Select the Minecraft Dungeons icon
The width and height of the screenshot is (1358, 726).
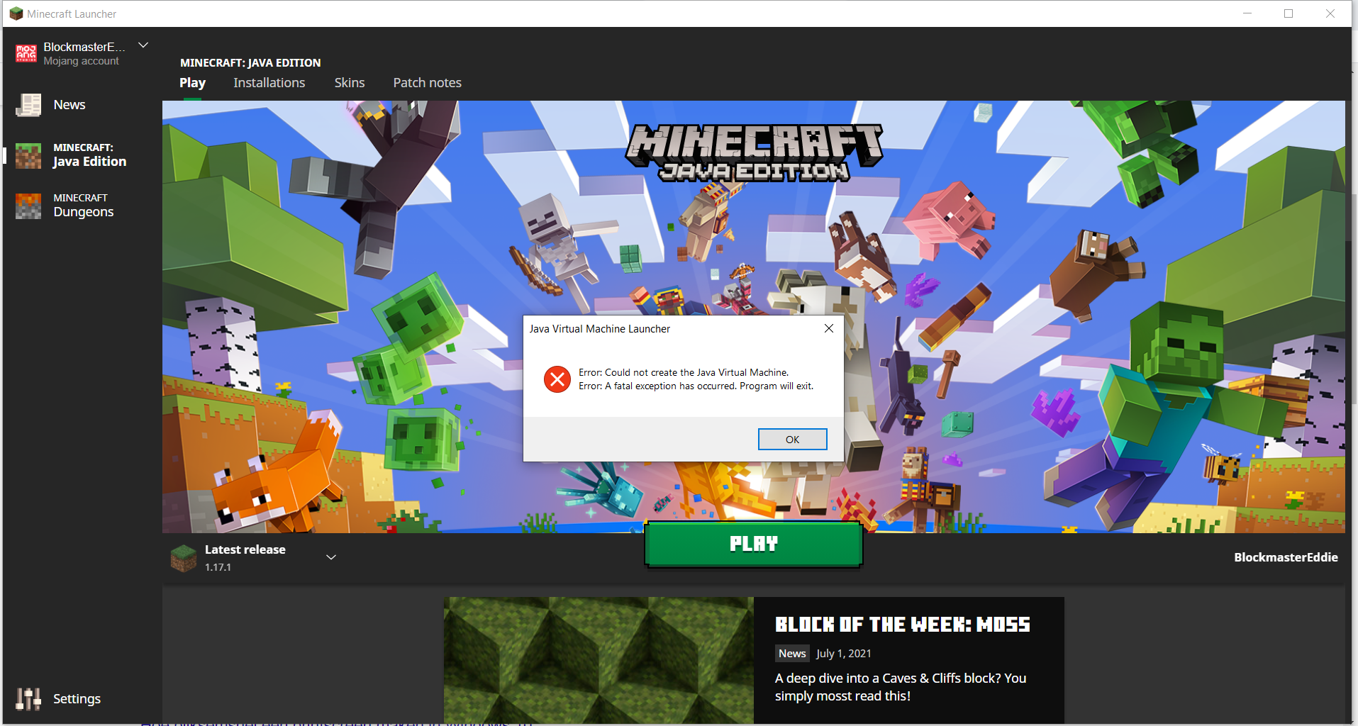click(x=28, y=206)
